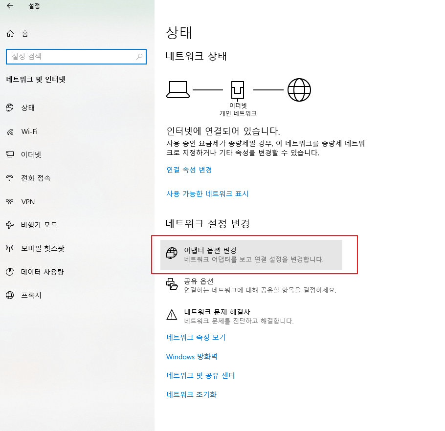Screen dimensions: 445x431
Task: Go to 홈 in settings sidebar
Action: point(25,33)
